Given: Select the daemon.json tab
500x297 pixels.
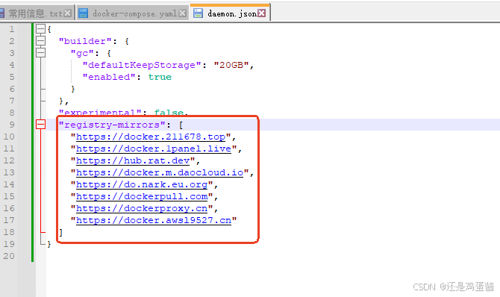Looking at the screenshot, I should point(230,13).
